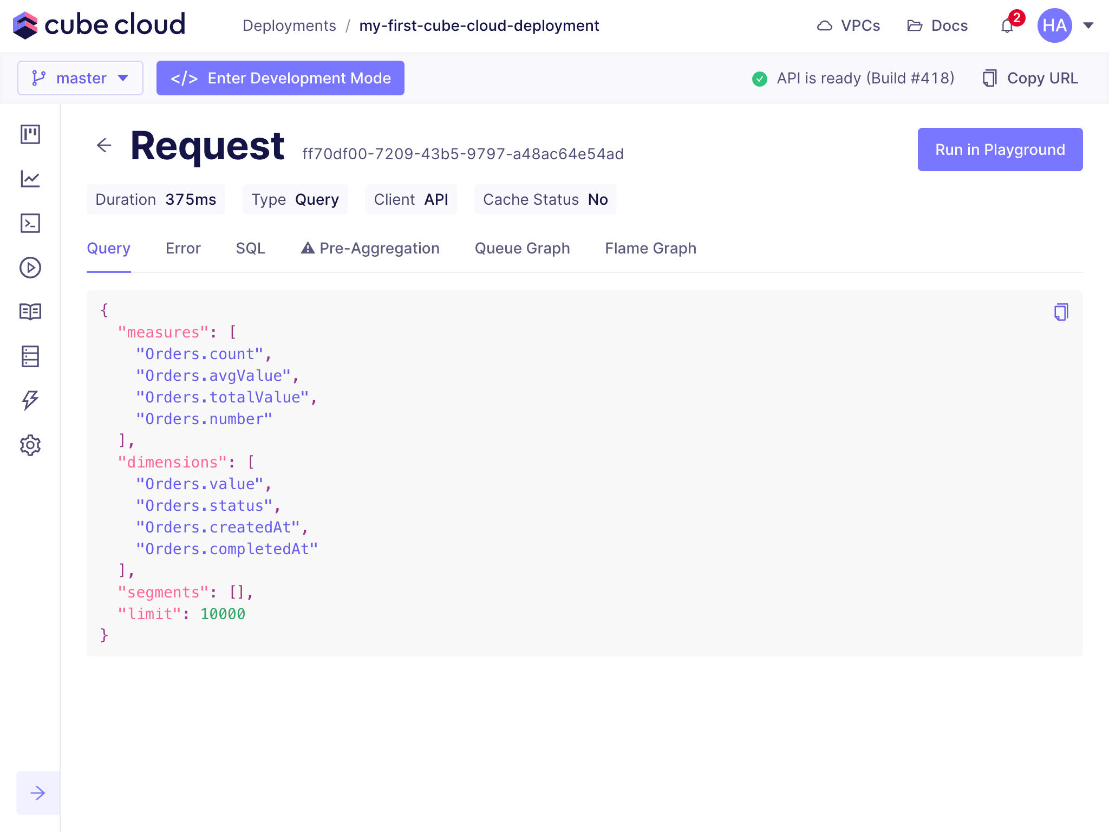This screenshot has height=832, width=1109.
Task: Open the server stack icon in sidebar
Action: pyautogui.click(x=30, y=356)
